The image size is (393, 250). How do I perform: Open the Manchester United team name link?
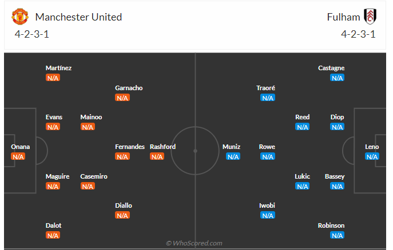click(x=78, y=17)
